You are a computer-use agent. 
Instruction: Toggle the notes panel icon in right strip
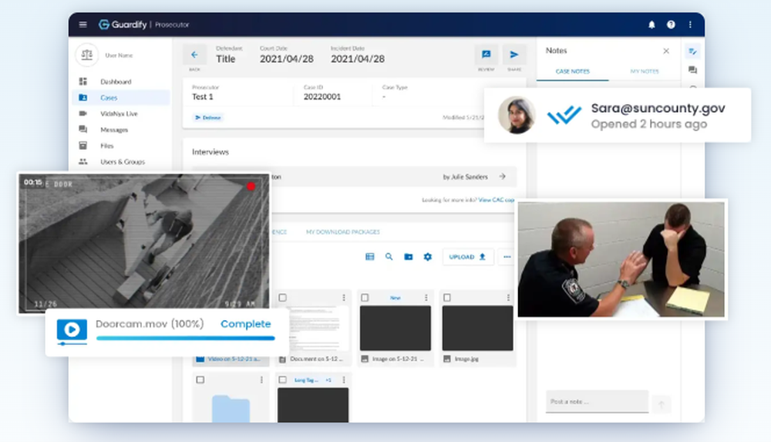click(x=693, y=51)
